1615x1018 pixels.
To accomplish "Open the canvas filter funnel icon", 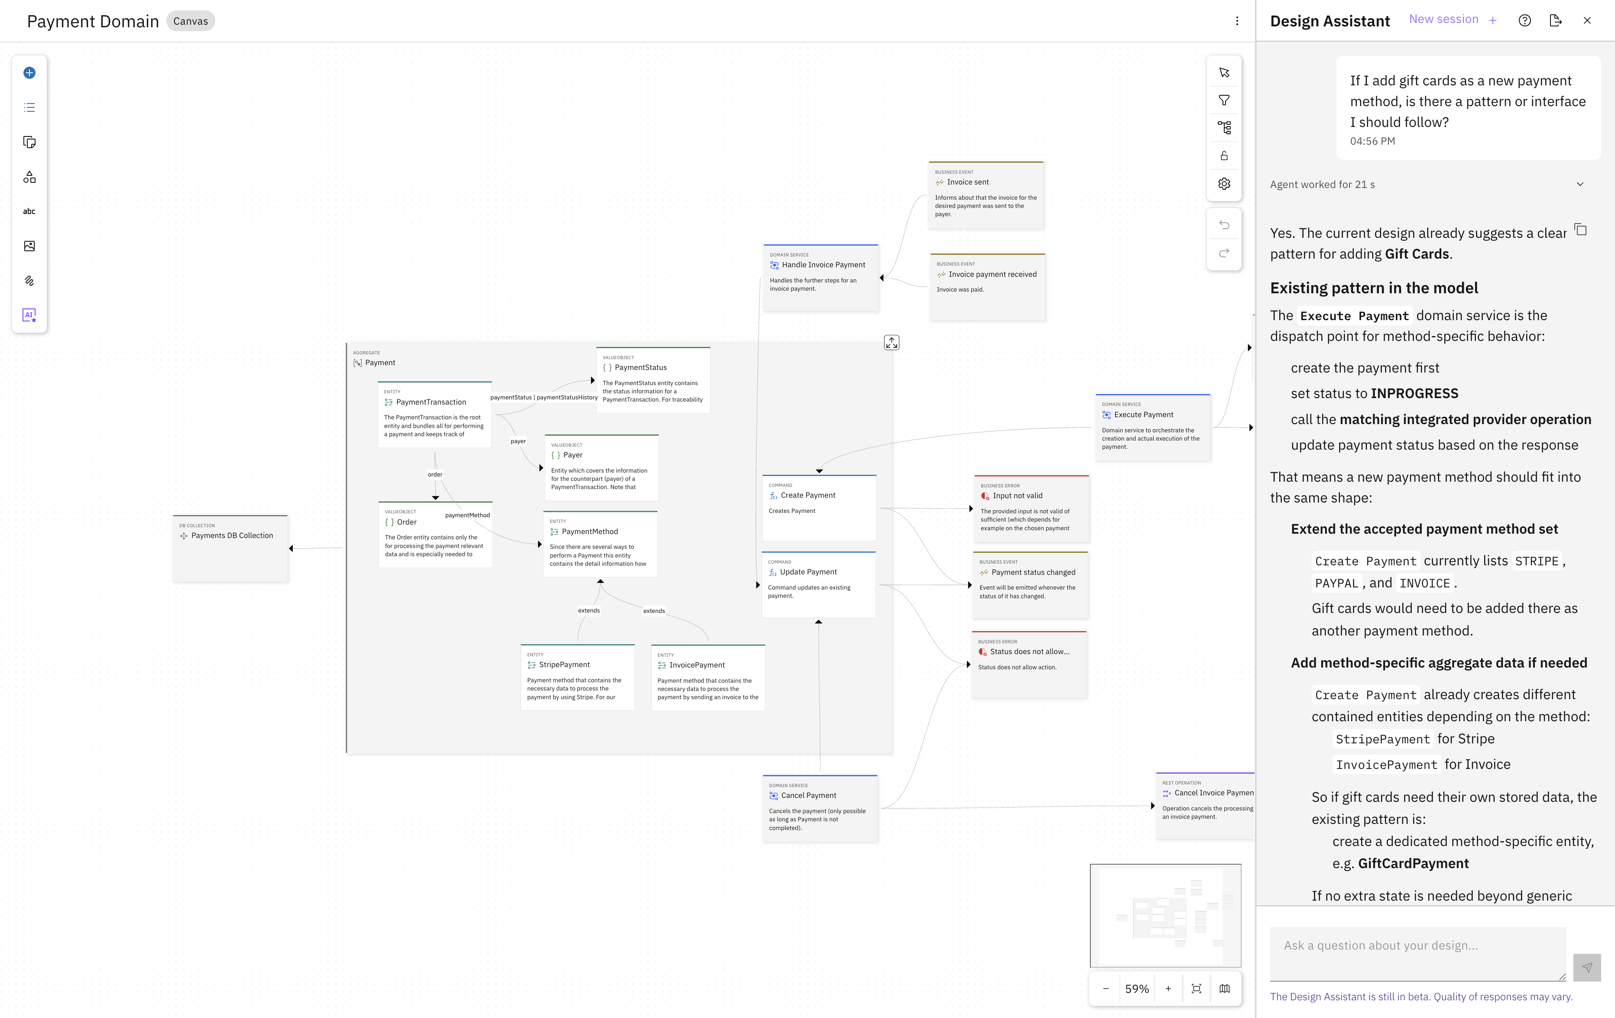I will [x=1224, y=100].
